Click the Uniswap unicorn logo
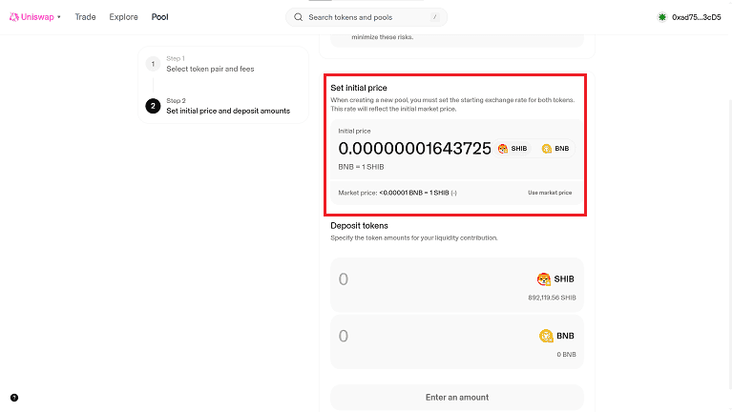733x412 pixels. (14, 17)
